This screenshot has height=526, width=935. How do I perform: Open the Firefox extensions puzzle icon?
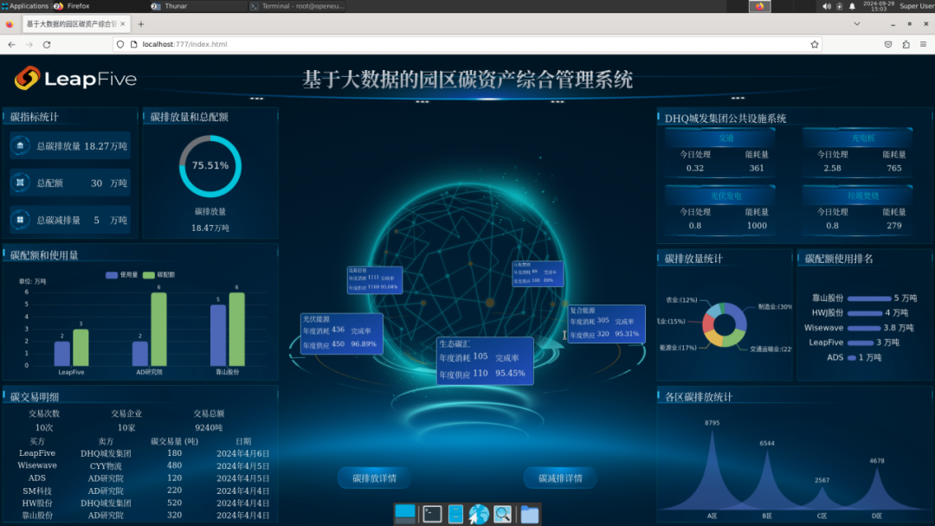(x=906, y=44)
